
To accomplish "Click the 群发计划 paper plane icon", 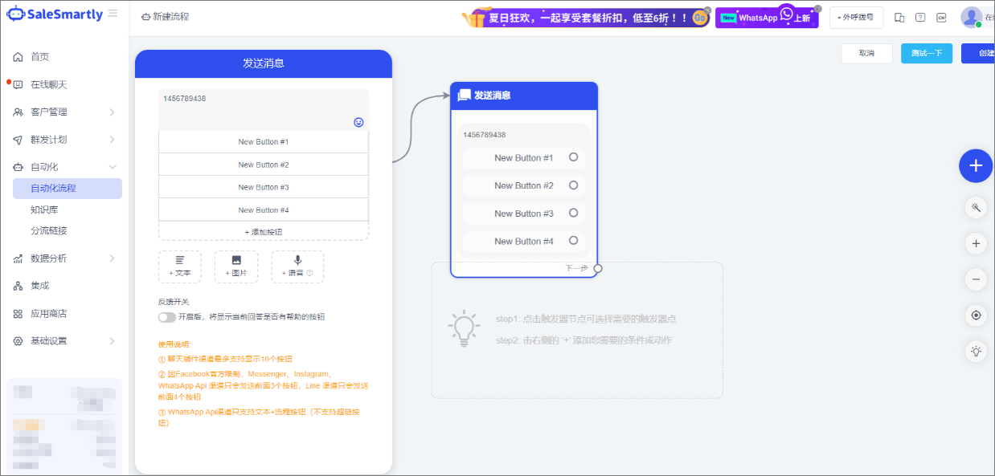I will click(18, 140).
